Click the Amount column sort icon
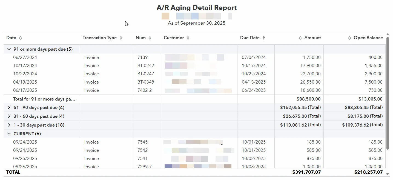Image resolution: width=393 pixels, height=180 pixels. coord(300,38)
